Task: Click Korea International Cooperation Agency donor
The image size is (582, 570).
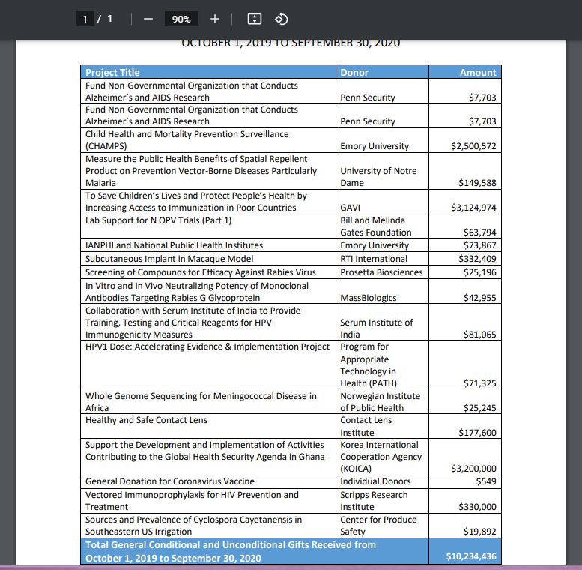Action: coord(381,457)
